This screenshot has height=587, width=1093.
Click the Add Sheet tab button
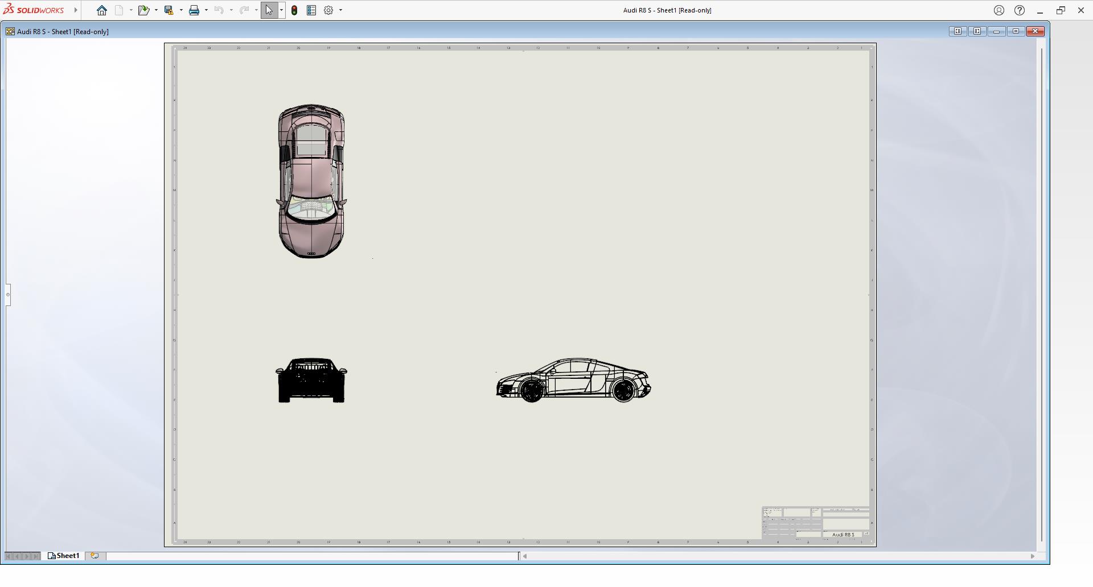click(x=95, y=556)
